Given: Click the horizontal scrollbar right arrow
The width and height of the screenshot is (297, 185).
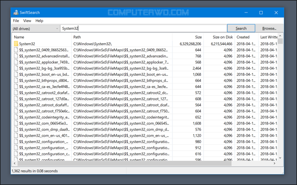Looking at the screenshot, I should [274, 163].
